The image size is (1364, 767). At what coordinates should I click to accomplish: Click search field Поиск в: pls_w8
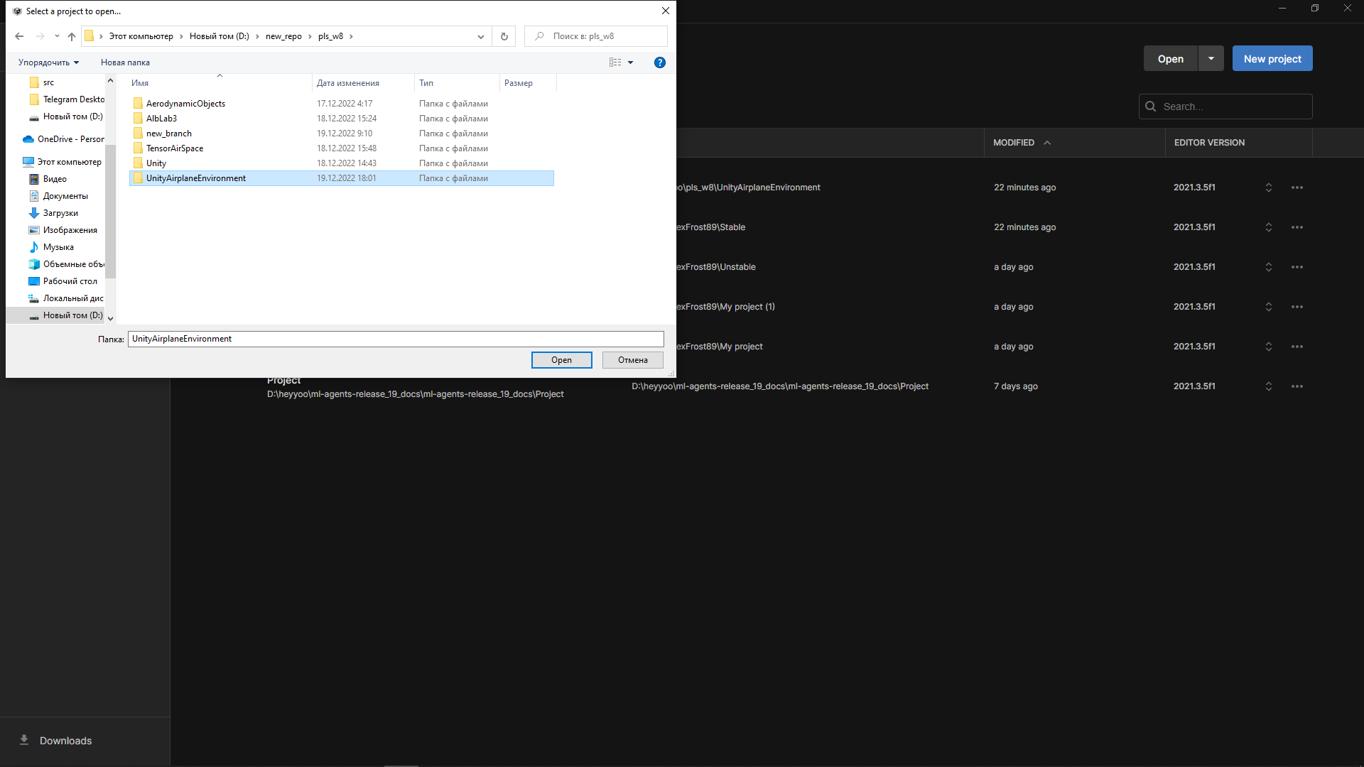pyautogui.click(x=596, y=36)
